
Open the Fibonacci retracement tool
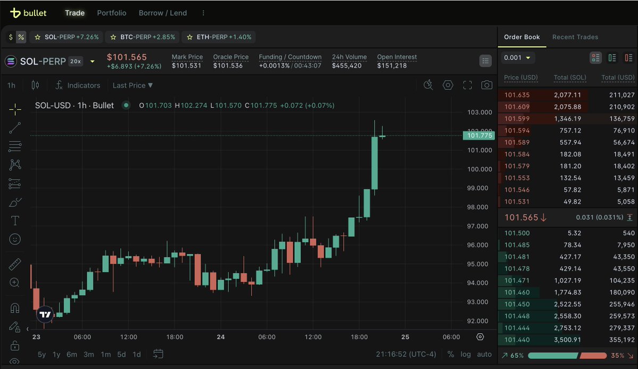click(x=15, y=146)
